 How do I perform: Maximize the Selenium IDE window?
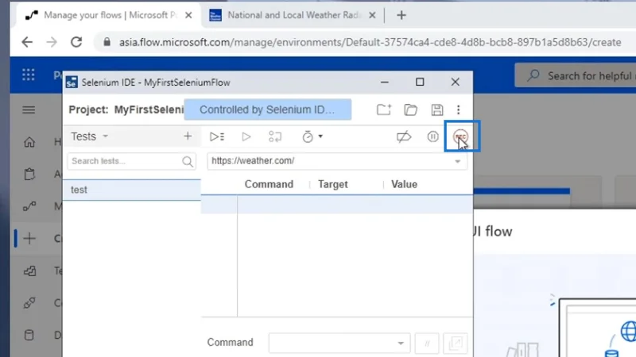(x=420, y=83)
